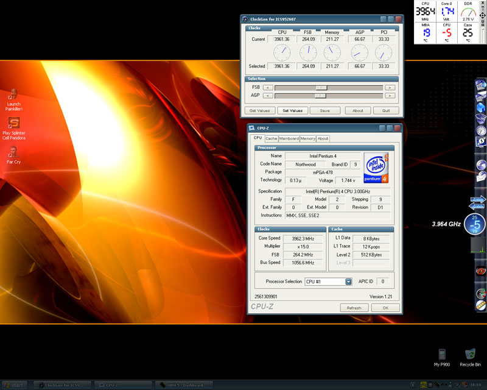Image resolution: width=487 pixels, height=390 pixels.
Task: Open the Far Cry desktop shortcut
Action: coord(13,155)
